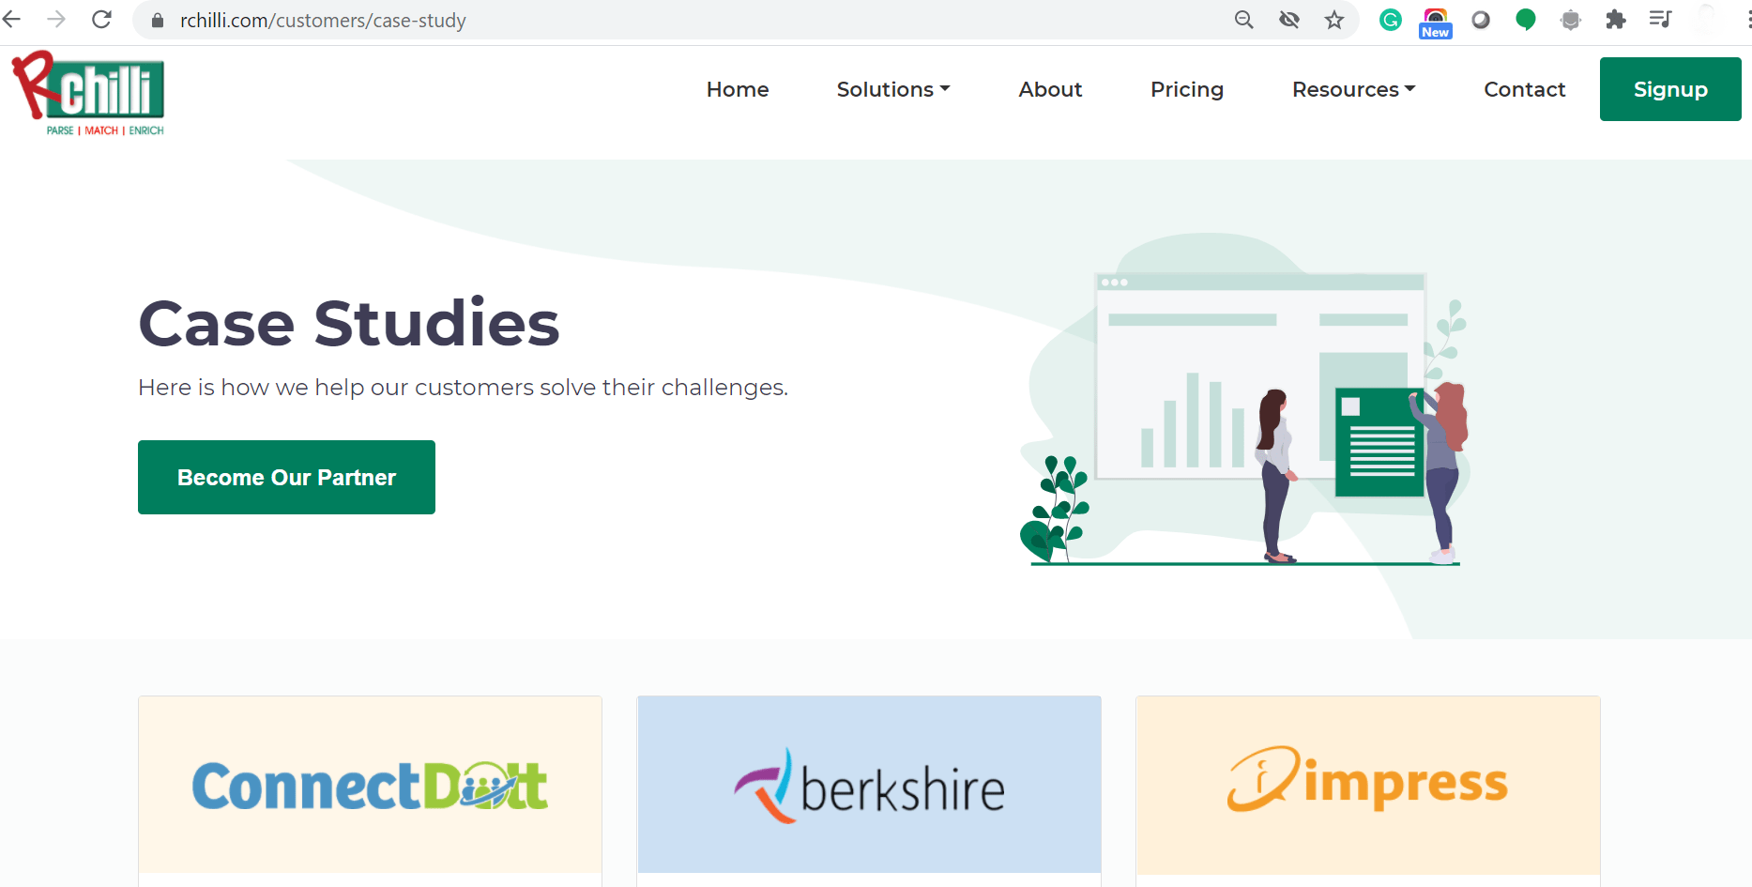The height and width of the screenshot is (887, 1752).
Task: Click the padlock site info icon
Action: (x=158, y=21)
